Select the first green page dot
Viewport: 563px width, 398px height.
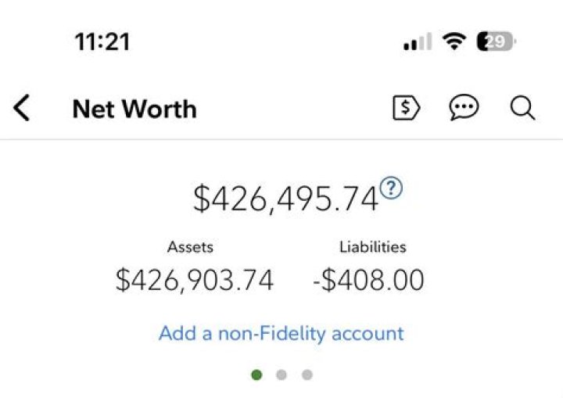coord(256,375)
